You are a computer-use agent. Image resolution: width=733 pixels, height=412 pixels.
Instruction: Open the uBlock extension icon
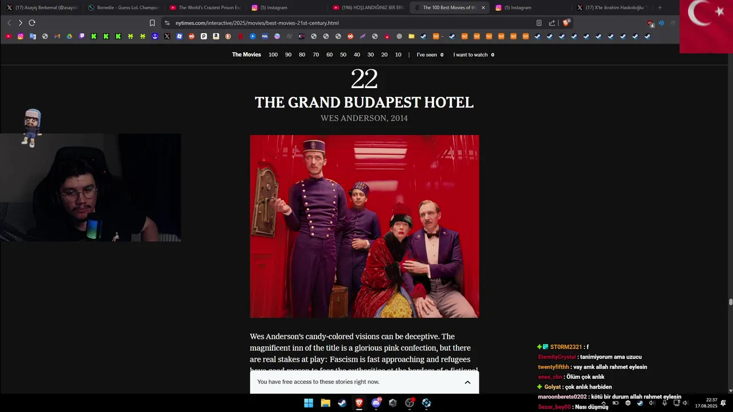coord(650,23)
